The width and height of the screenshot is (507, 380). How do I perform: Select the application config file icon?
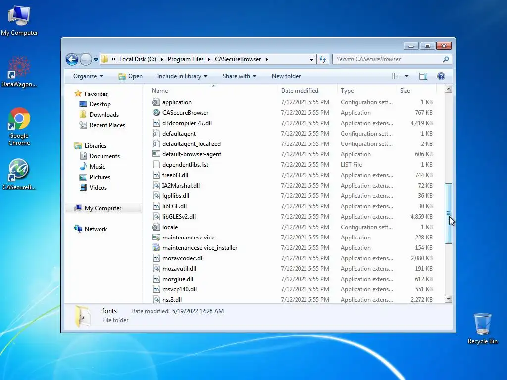pyautogui.click(x=156, y=102)
